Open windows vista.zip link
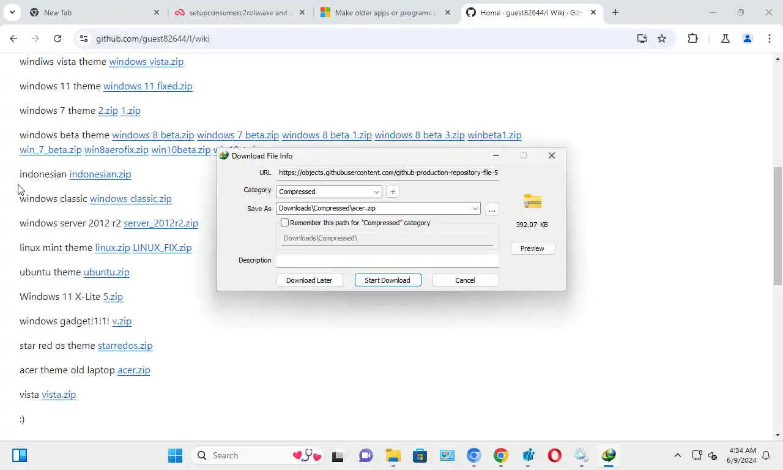783x470 pixels. click(x=146, y=62)
